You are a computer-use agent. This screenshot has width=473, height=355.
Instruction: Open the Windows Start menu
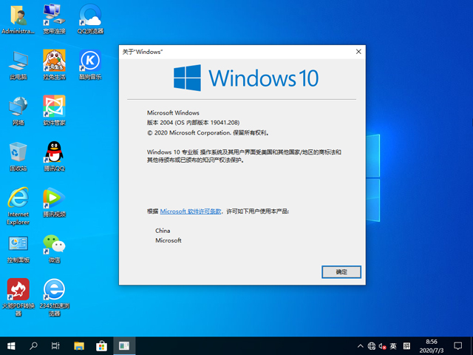[11, 346]
